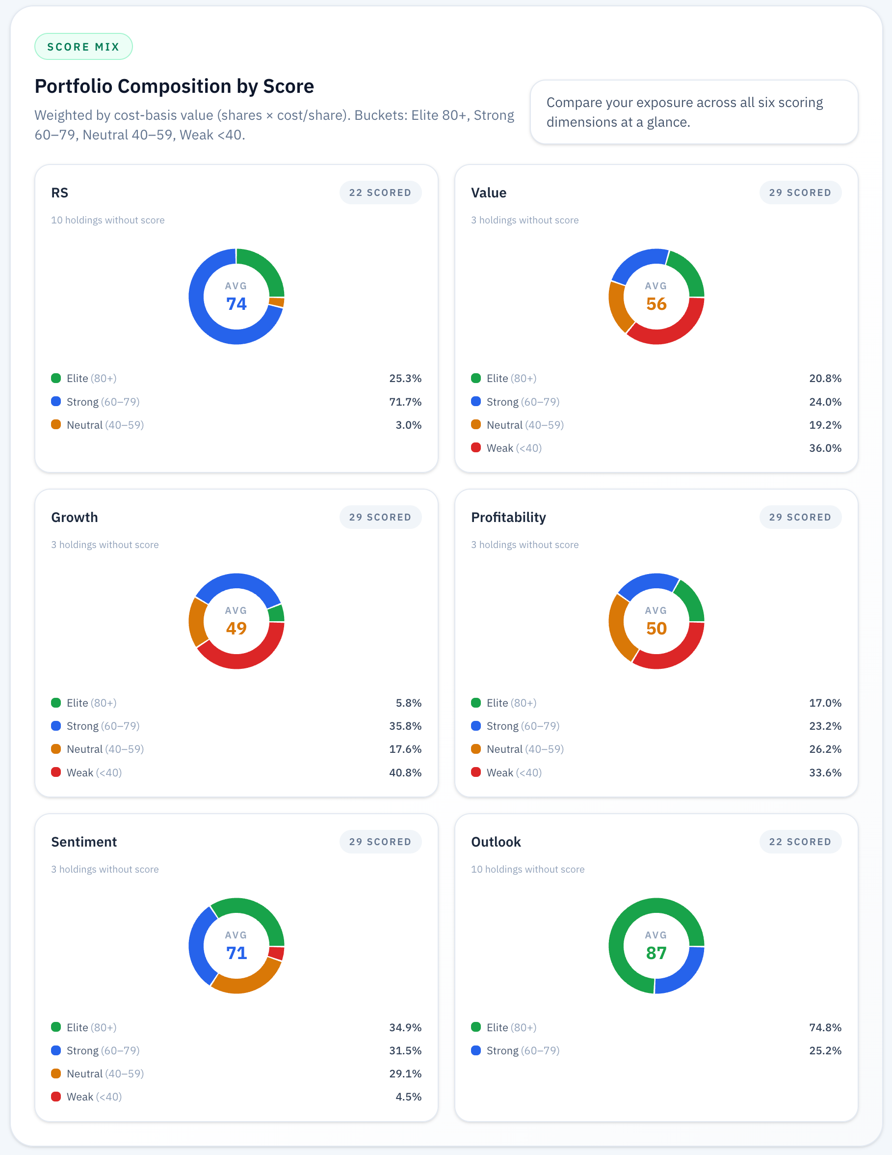Click the Growth card's 29 SCORED badge
Viewport: 892px width, 1155px height.
380,517
